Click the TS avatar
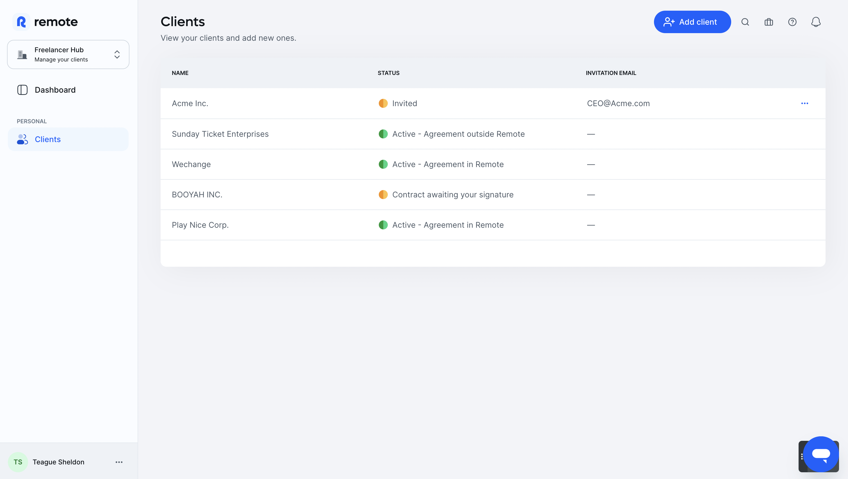 pos(18,462)
